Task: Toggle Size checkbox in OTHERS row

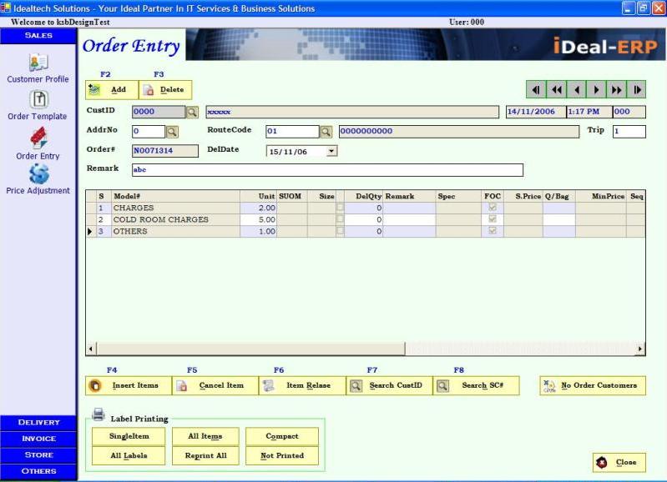Action: [x=340, y=230]
